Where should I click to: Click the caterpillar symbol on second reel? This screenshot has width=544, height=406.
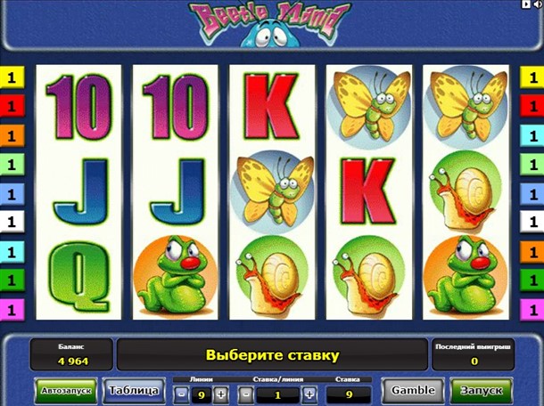tap(176, 275)
